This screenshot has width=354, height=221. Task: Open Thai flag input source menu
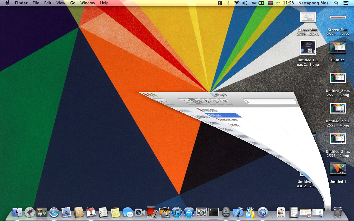coord(270,3)
